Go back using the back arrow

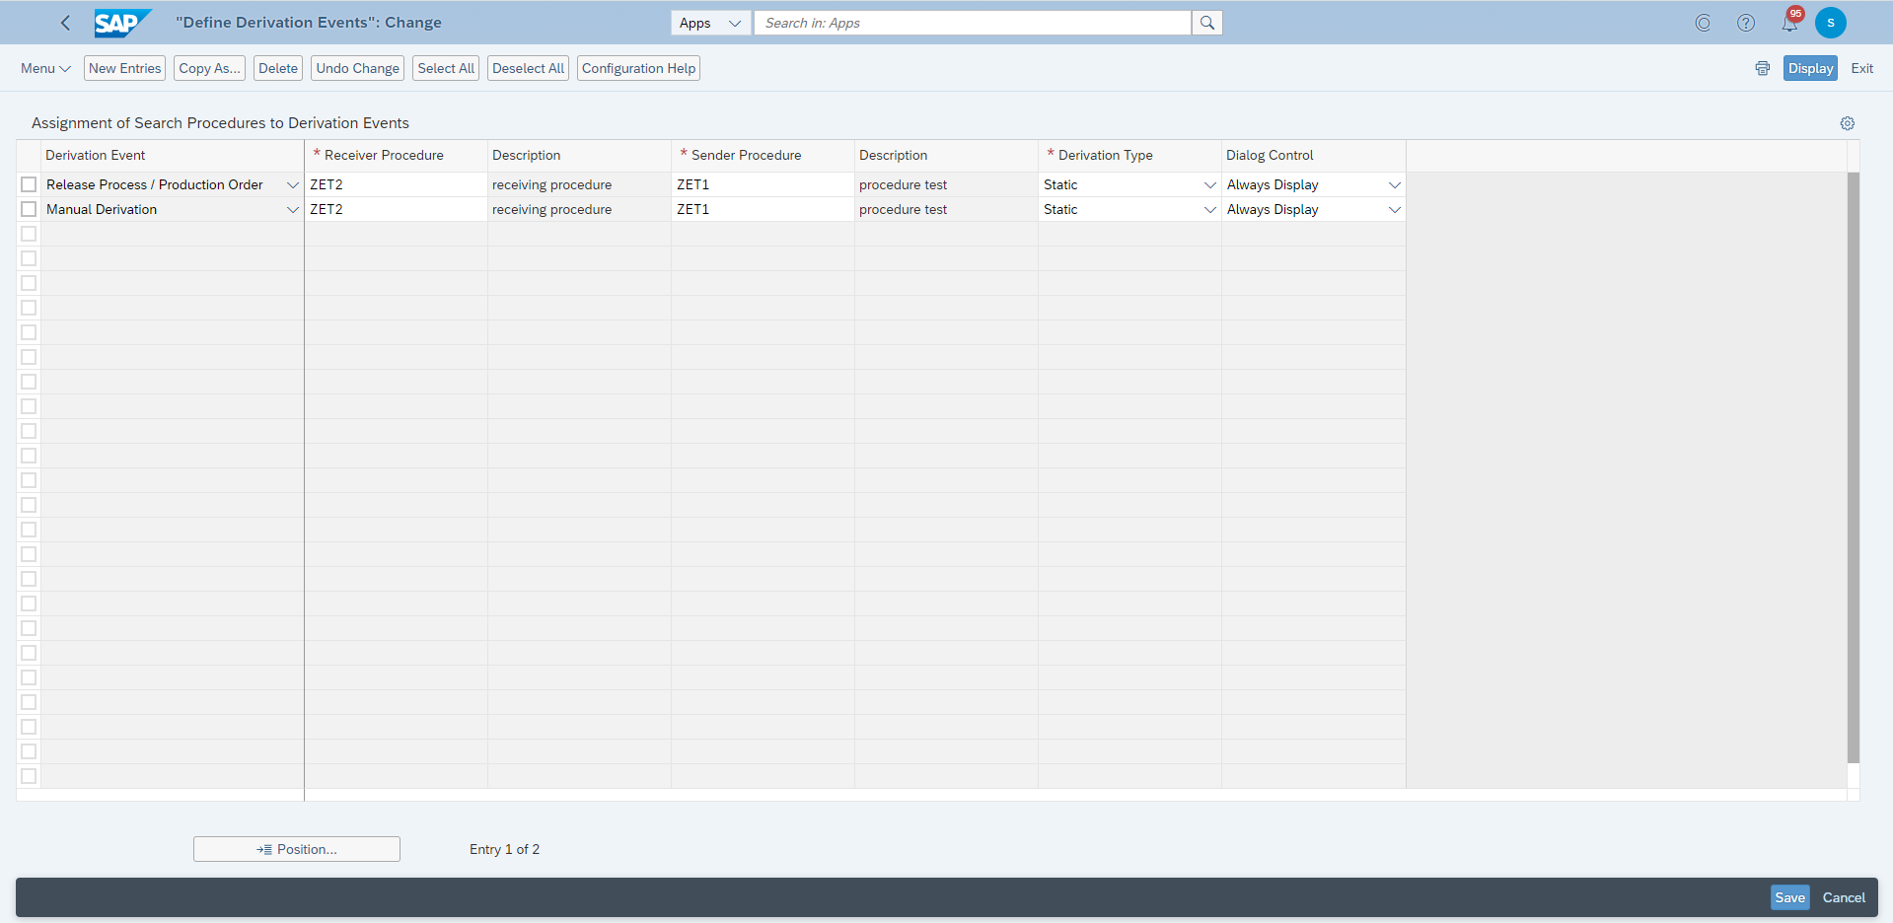point(65,23)
